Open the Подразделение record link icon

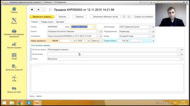coord(153,32)
